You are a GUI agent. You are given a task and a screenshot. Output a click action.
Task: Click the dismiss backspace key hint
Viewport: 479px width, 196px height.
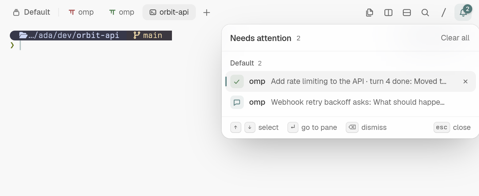point(366,127)
